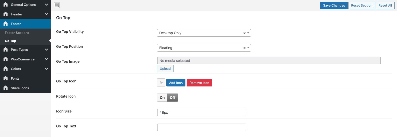The image size is (397, 137).
Task: Open the Footer Sections submenu item
Action: point(17,33)
